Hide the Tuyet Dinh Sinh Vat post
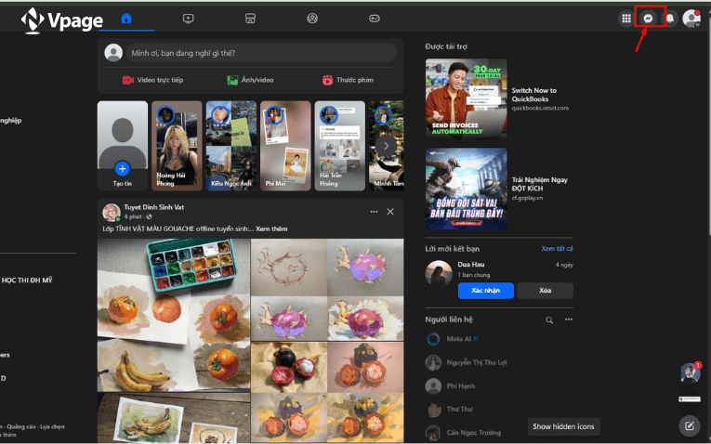The image size is (711, 444). click(x=390, y=212)
